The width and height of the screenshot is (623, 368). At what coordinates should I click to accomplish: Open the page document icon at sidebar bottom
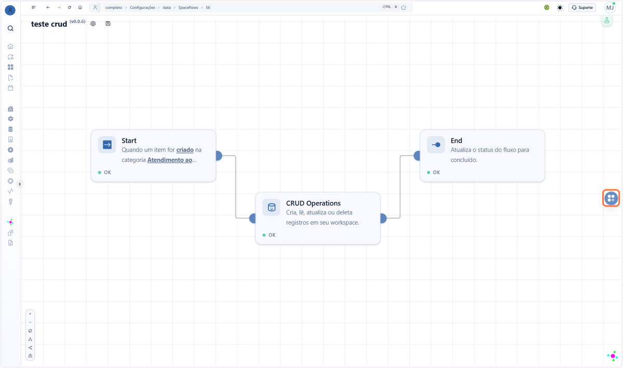10,243
